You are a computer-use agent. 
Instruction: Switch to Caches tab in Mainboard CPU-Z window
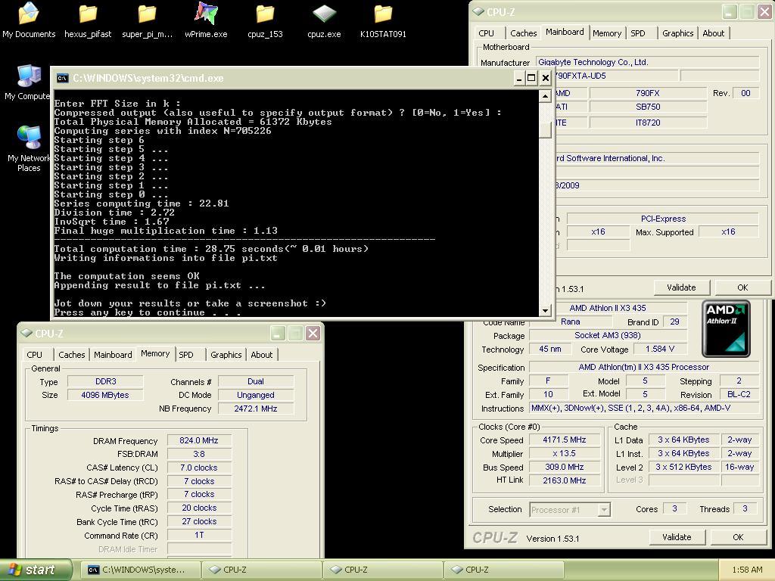(524, 33)
